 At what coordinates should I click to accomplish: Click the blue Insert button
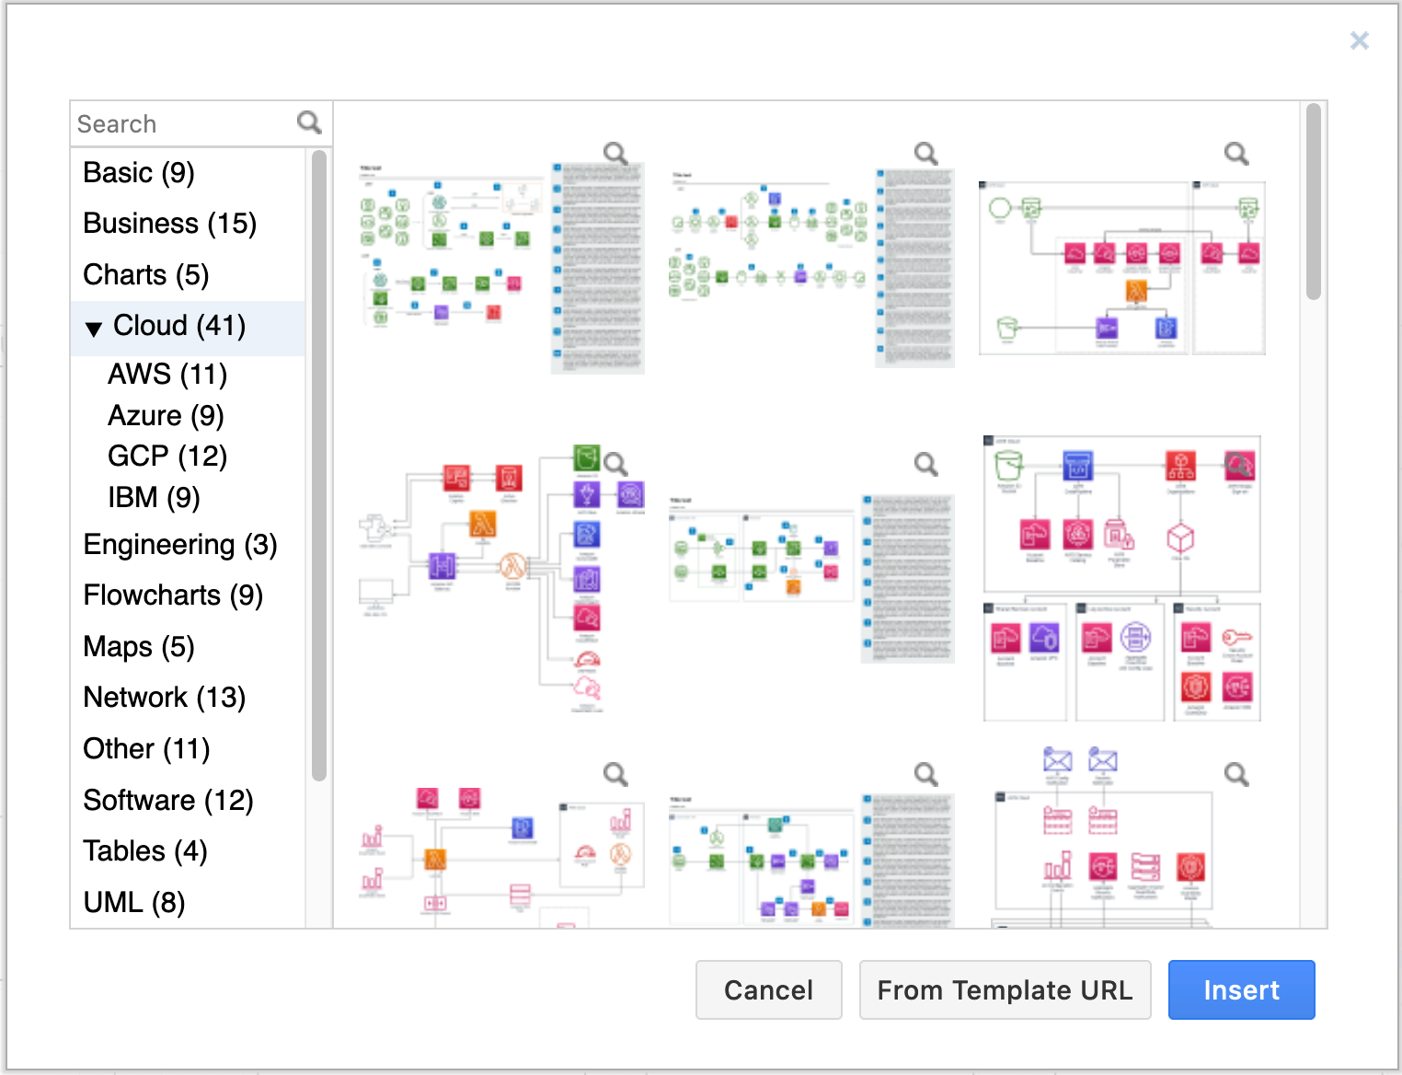1241,989
